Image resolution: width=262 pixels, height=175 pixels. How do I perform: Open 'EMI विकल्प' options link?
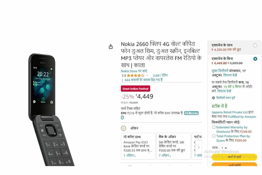tap(191, 113)
